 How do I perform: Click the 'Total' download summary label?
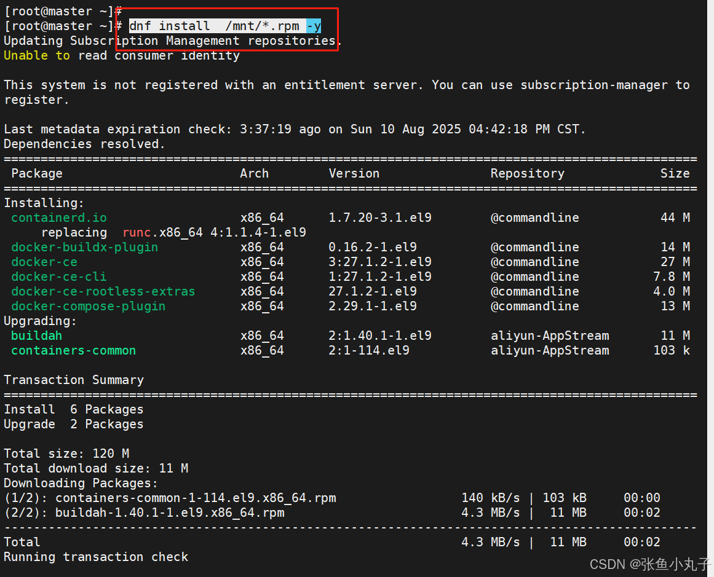point(22,542)
